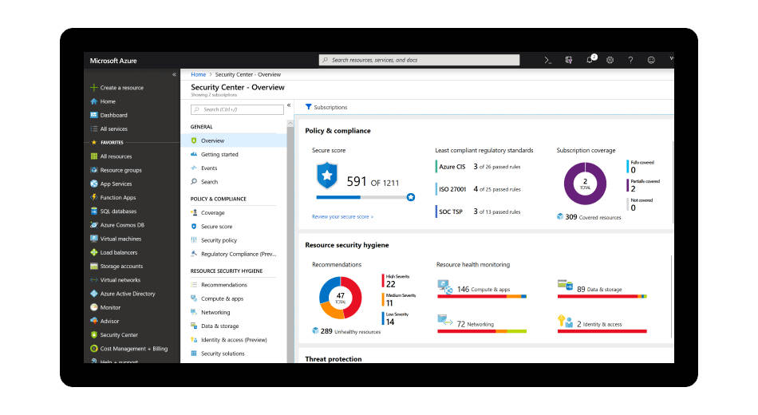The image size is (758, 415).
Task: Click the Security Center shield icon
Action: pos(94,334)
